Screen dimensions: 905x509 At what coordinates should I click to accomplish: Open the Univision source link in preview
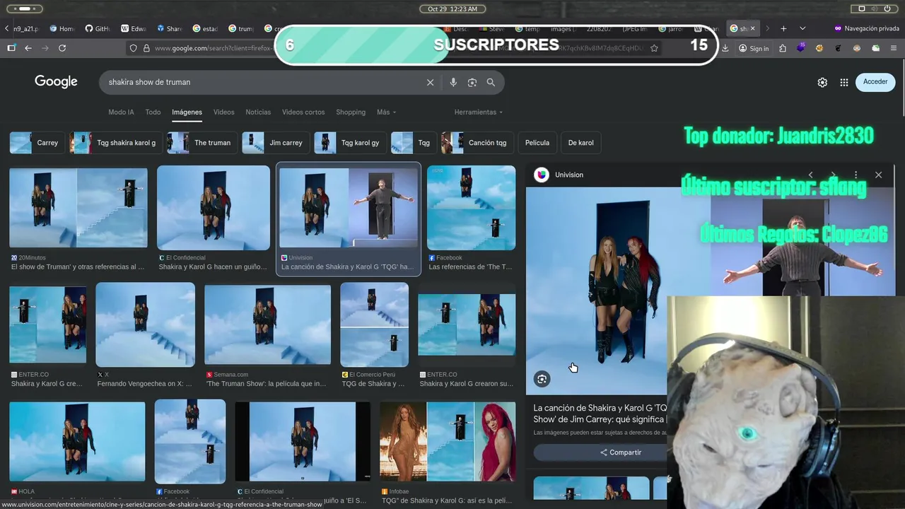559,175
